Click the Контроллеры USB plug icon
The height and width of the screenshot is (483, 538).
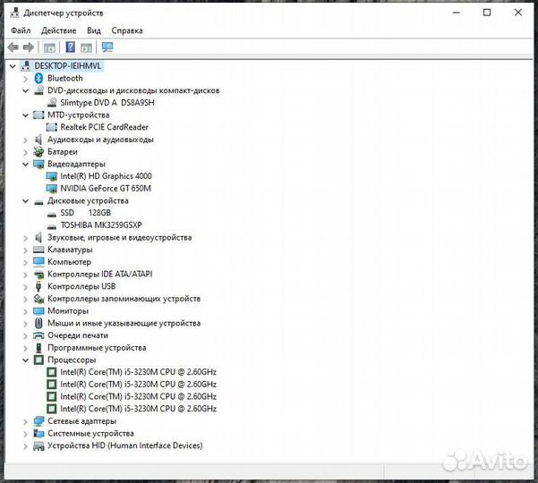click(38, 286)
